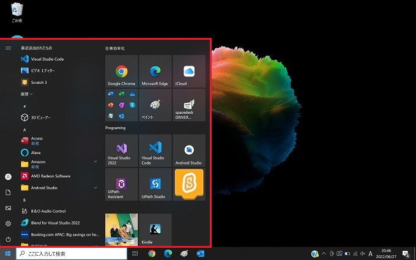Open Chrome from the taskbar
416x260 pixels.
pyautogui.click(x=152, y=254)
